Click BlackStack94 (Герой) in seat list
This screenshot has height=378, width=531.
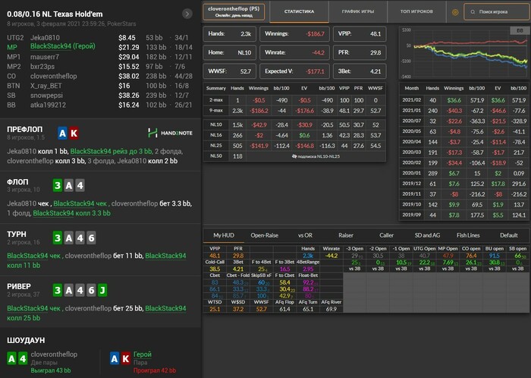pos(63,46)
